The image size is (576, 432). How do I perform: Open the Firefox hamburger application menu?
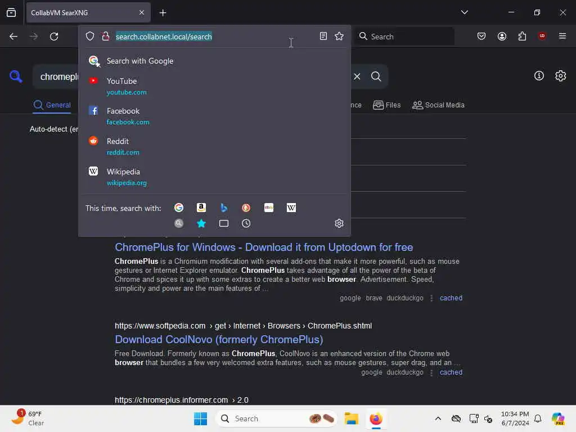(562, 36)
